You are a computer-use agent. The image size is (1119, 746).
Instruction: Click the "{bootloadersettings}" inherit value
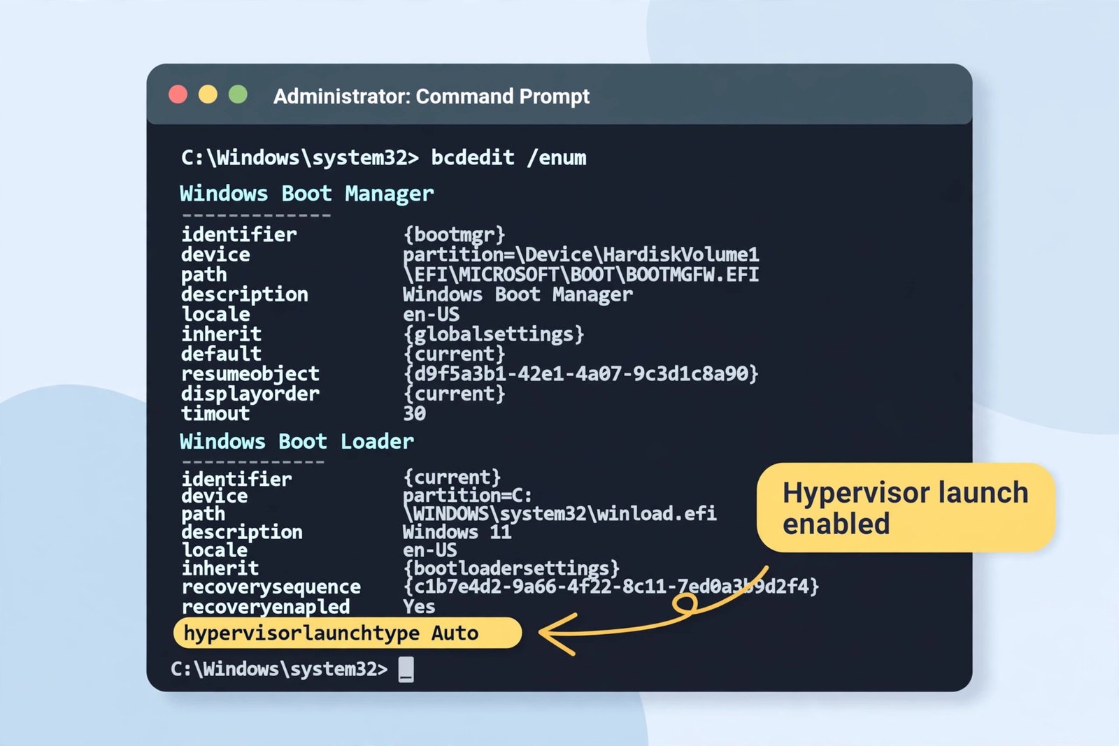[x=511, y=568]
